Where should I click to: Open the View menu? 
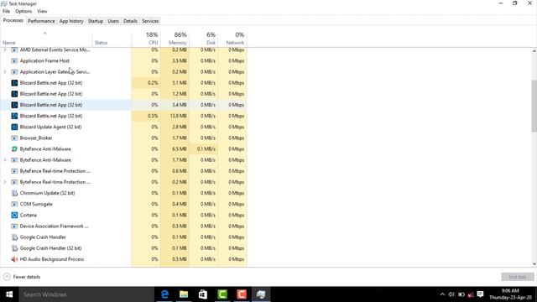pyautogui.click(x=42, y=11)
